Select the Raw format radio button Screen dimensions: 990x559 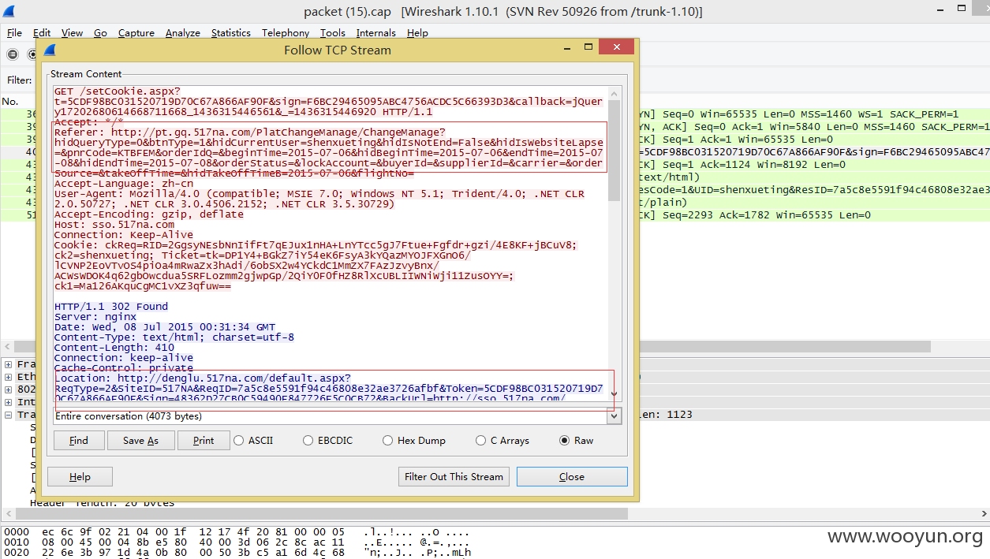click(564, 441)
